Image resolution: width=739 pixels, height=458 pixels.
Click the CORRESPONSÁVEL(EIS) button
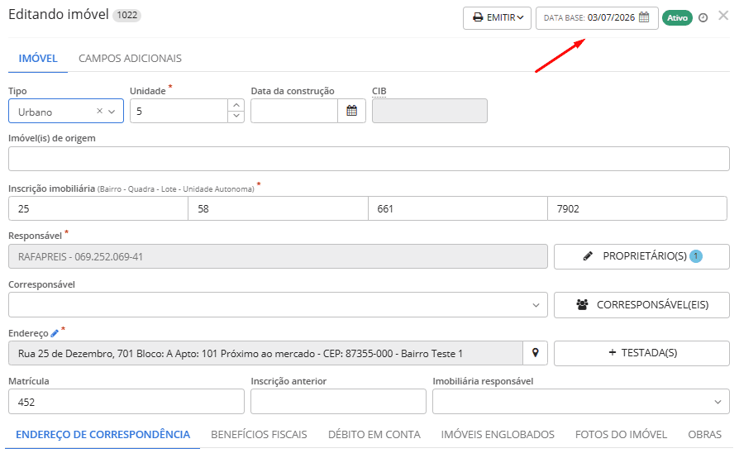(x=641, y=305)
